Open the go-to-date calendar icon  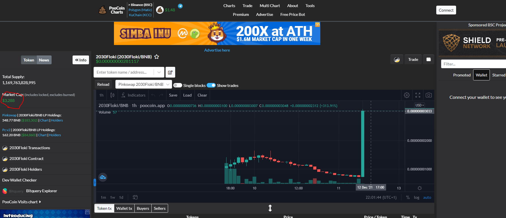click(135, 197)
